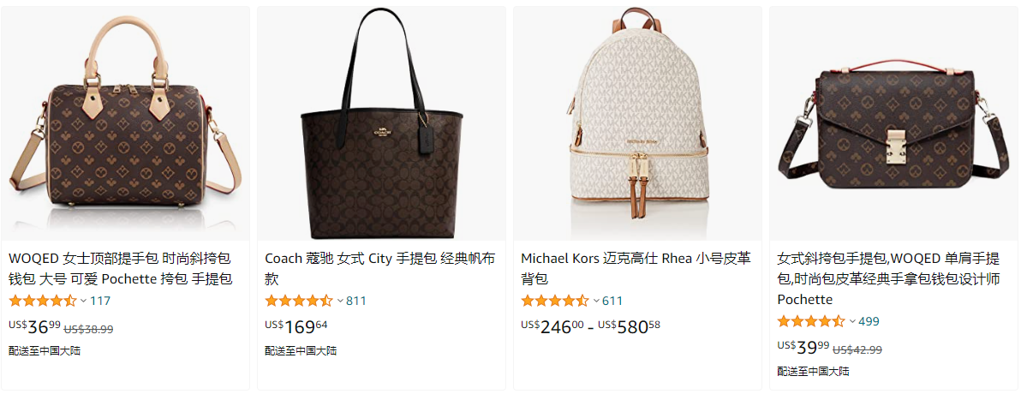
Task: Expand rating dropdown chevron beside 611 reviews
Action: tap(596, 301)
